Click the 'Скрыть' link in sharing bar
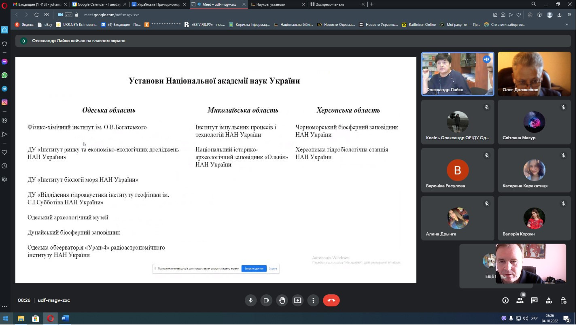Screen dimensions: 577x325 (x=273, y=269)
